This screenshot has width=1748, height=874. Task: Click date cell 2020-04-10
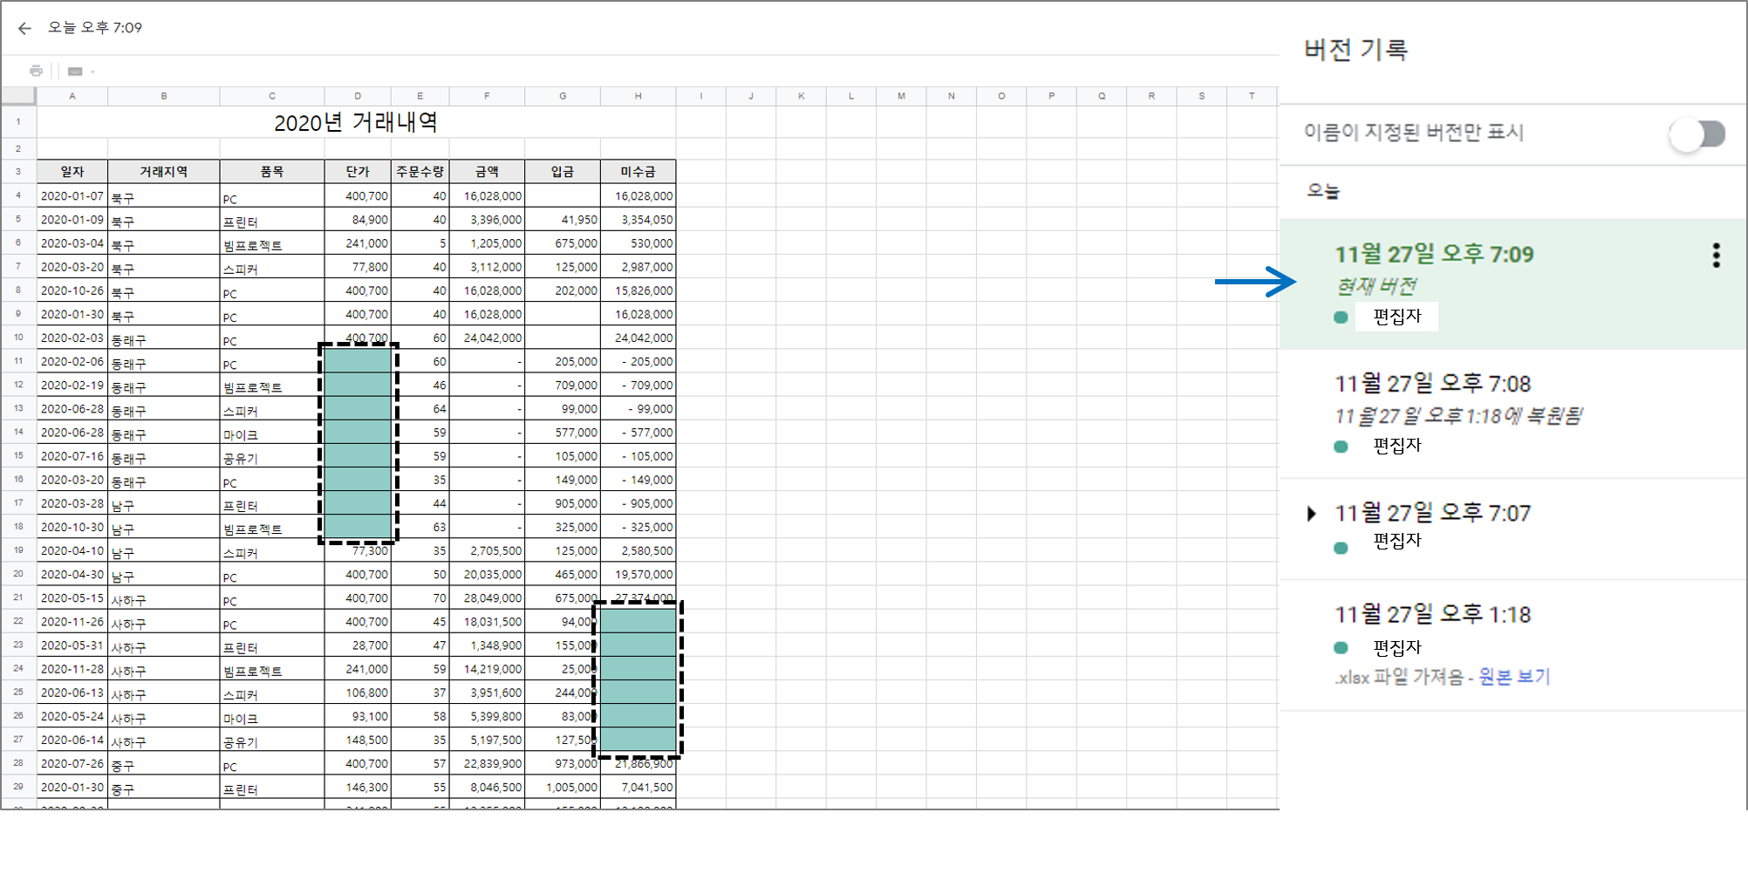pyautogui.click(x=72, y=550)
